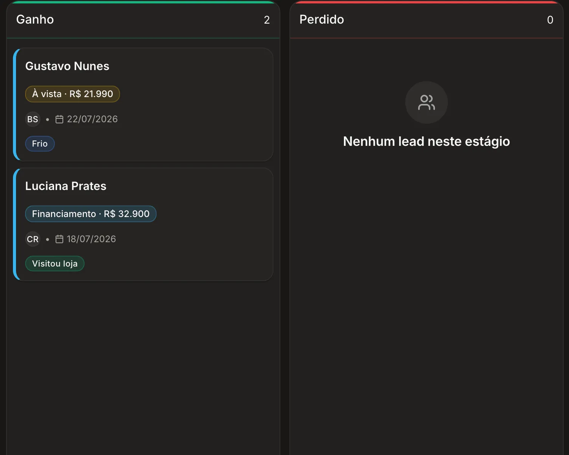569x455 pixels.
Task: Click the BS assignee avatar
Action: click(33, 119)
